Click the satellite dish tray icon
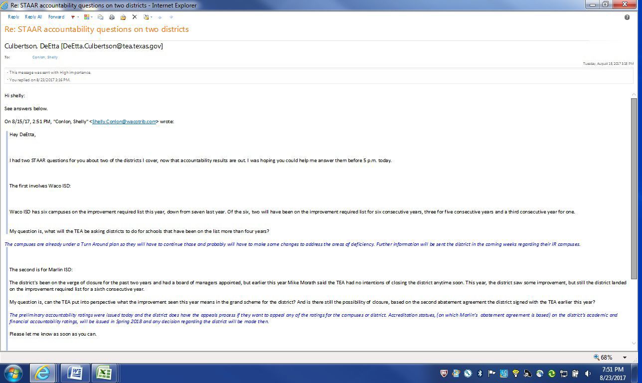The width and height of the screenshot is (642, 383). (x=527, y=373)
